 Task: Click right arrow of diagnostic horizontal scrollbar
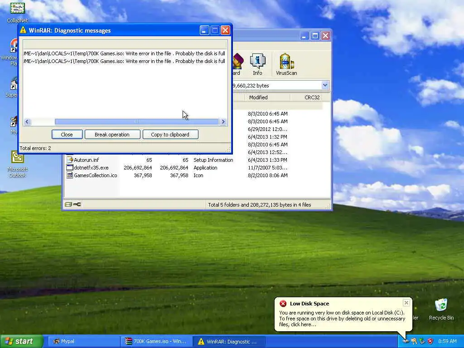coord(223,121)
